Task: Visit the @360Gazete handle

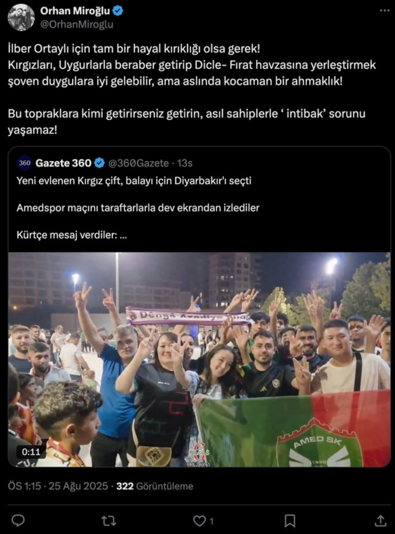Action: tap(138, 163)
